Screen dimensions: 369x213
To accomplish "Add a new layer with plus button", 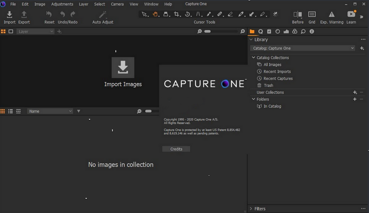I will [x=59, y=31].
